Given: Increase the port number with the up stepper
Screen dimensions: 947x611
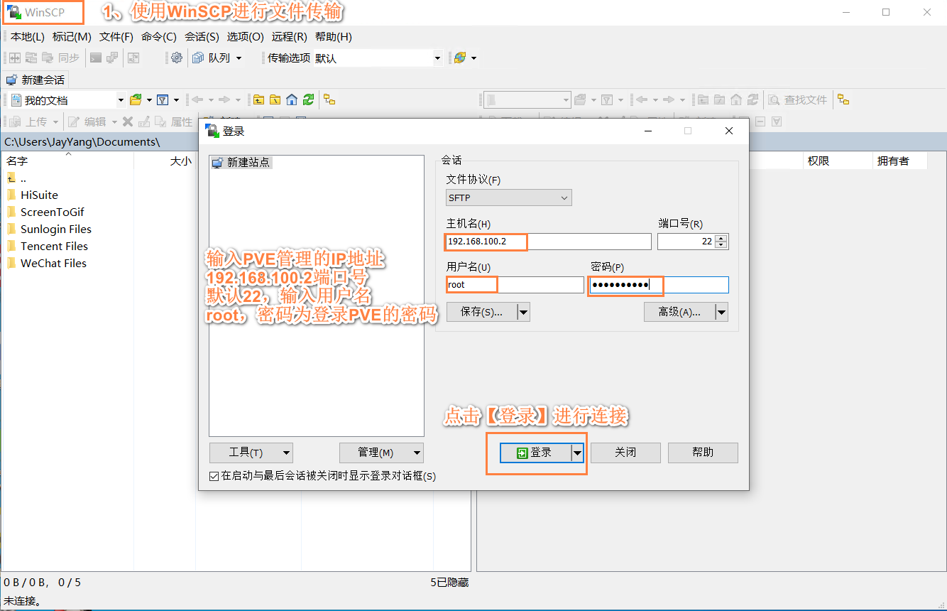Looking at the screenshot, I should 722,237.
